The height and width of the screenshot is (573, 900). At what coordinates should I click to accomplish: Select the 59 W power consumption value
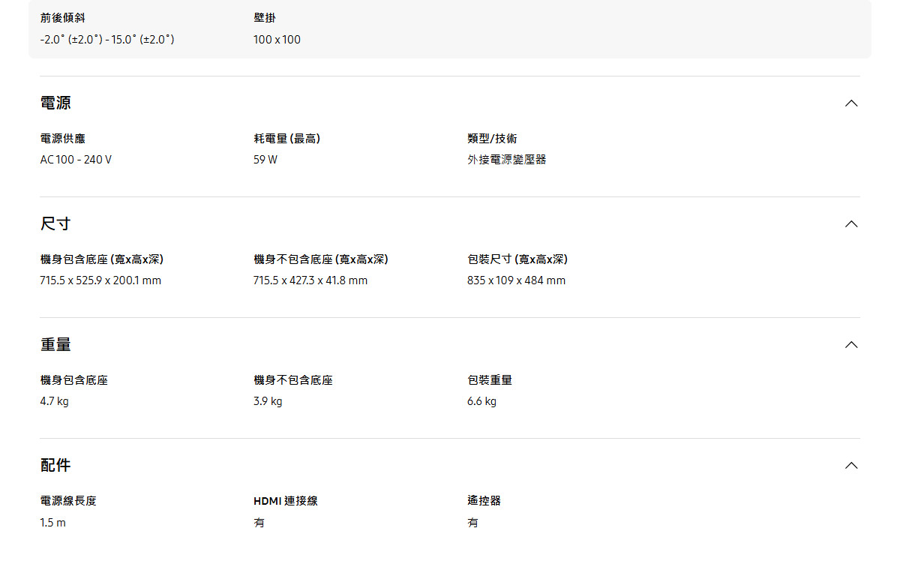[x=264, y=159]
